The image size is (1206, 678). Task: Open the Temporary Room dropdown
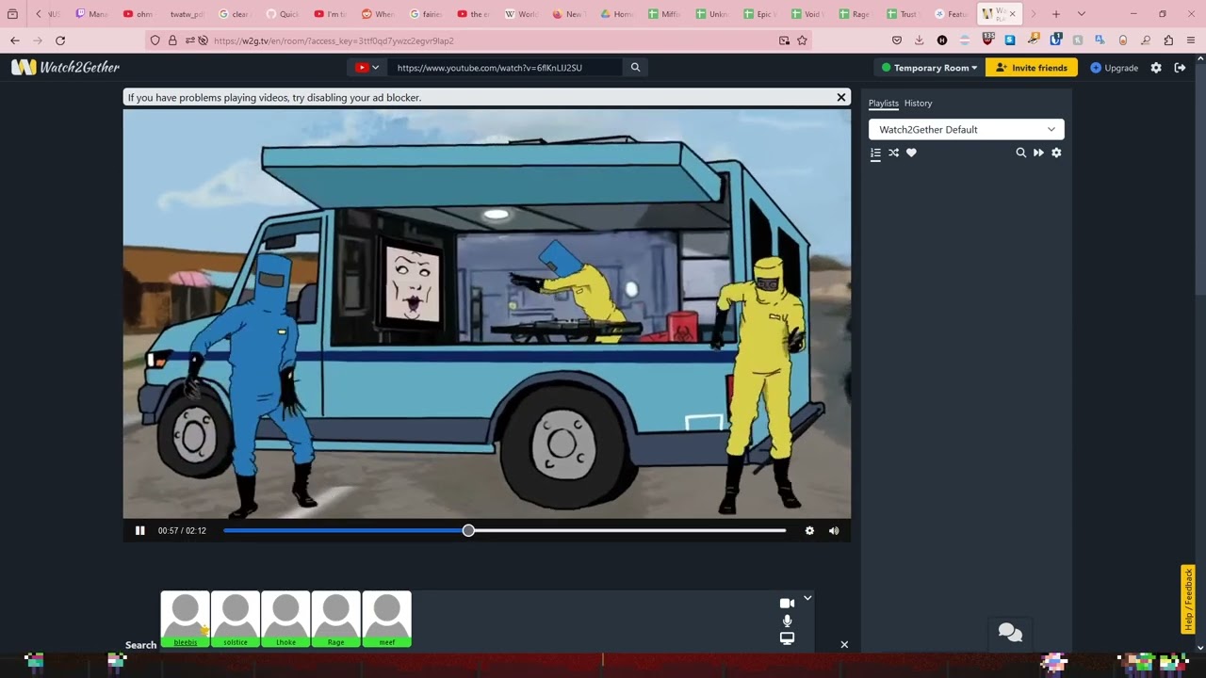point(929,68)
